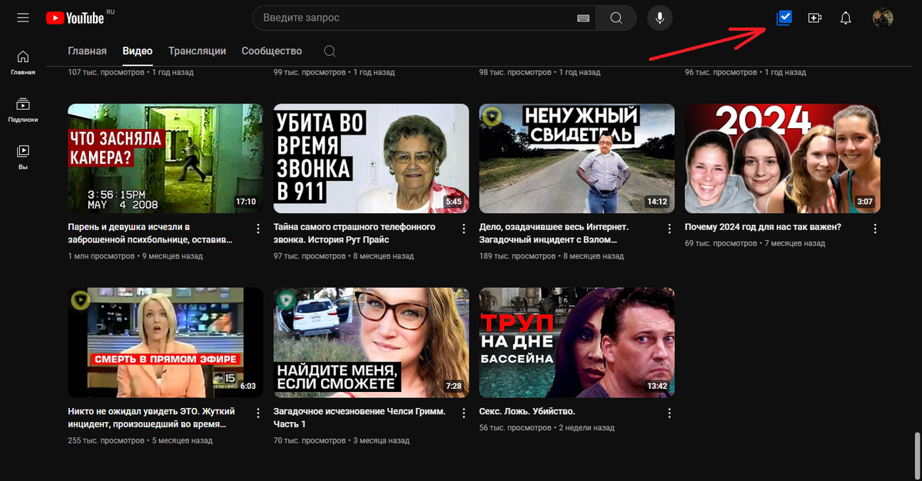Open the hamburger guide menu
Screen dimensions: 922x481
[x=23, y=18]
